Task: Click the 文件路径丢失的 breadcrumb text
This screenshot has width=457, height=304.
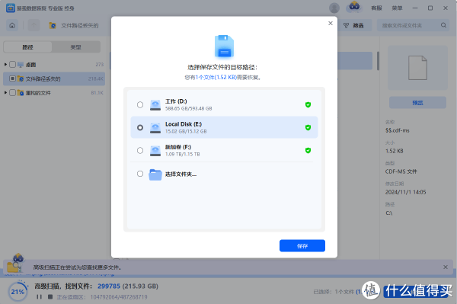Action: (x=79, y=26)
